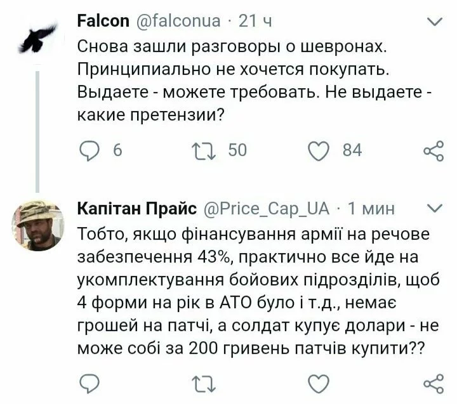This screenshot has width=457, height=404.
Task: Click the 1 мин timestamp
Action: 371,209
